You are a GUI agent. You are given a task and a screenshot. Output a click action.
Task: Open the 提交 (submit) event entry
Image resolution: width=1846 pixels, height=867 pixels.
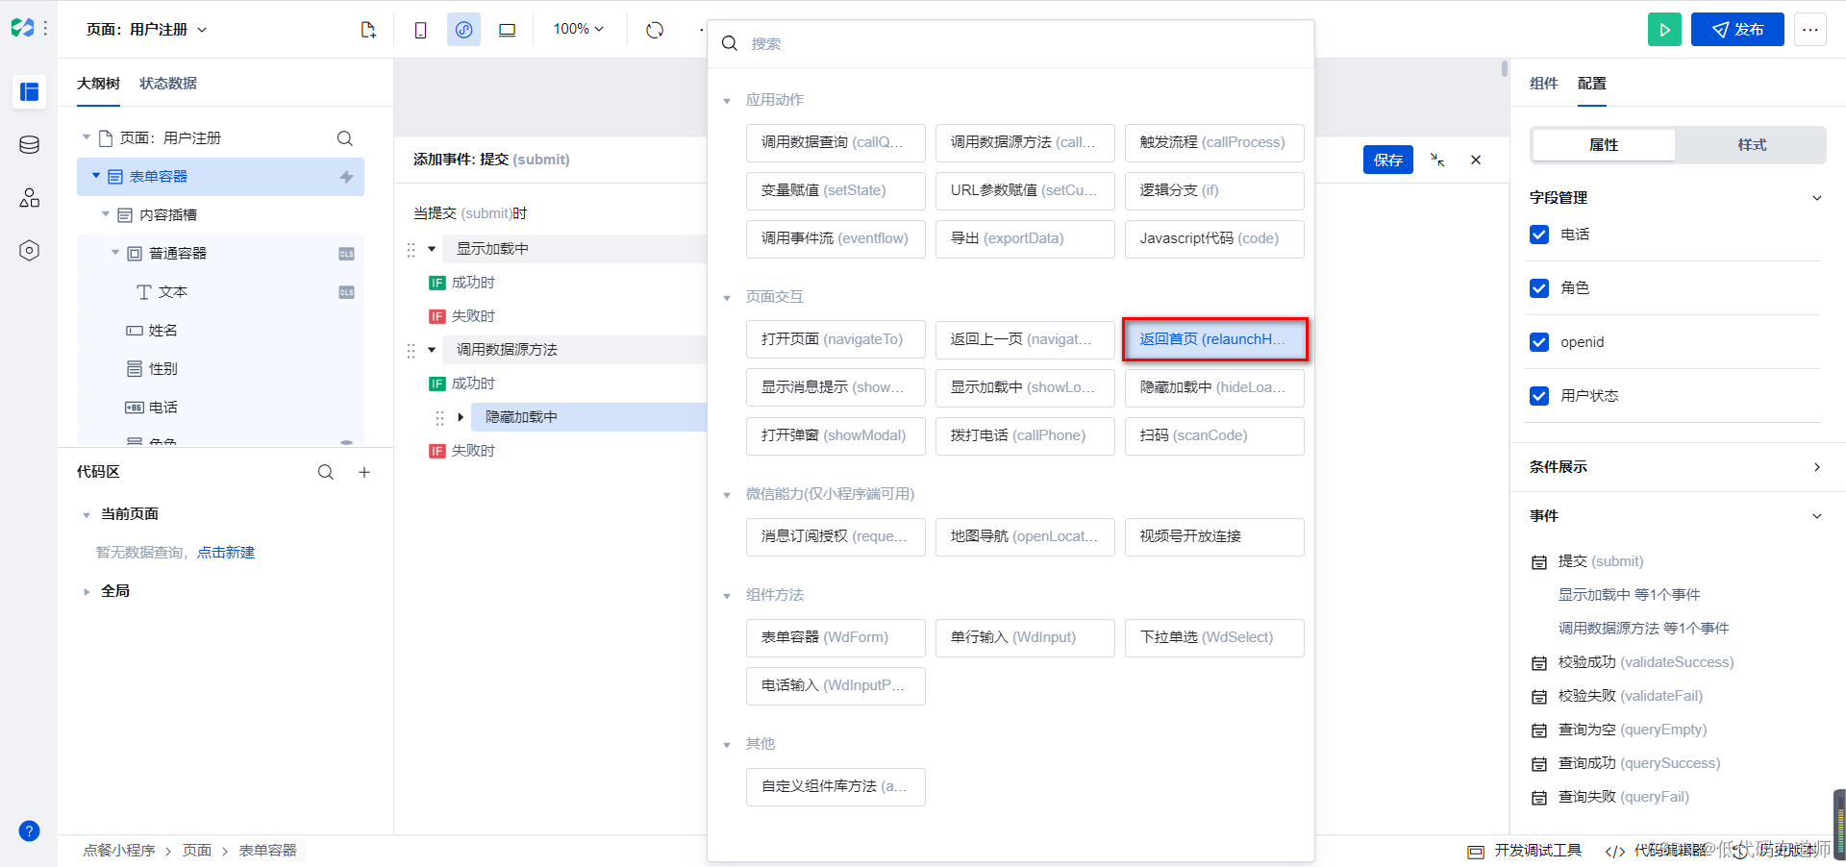[x=1601, y=561]
